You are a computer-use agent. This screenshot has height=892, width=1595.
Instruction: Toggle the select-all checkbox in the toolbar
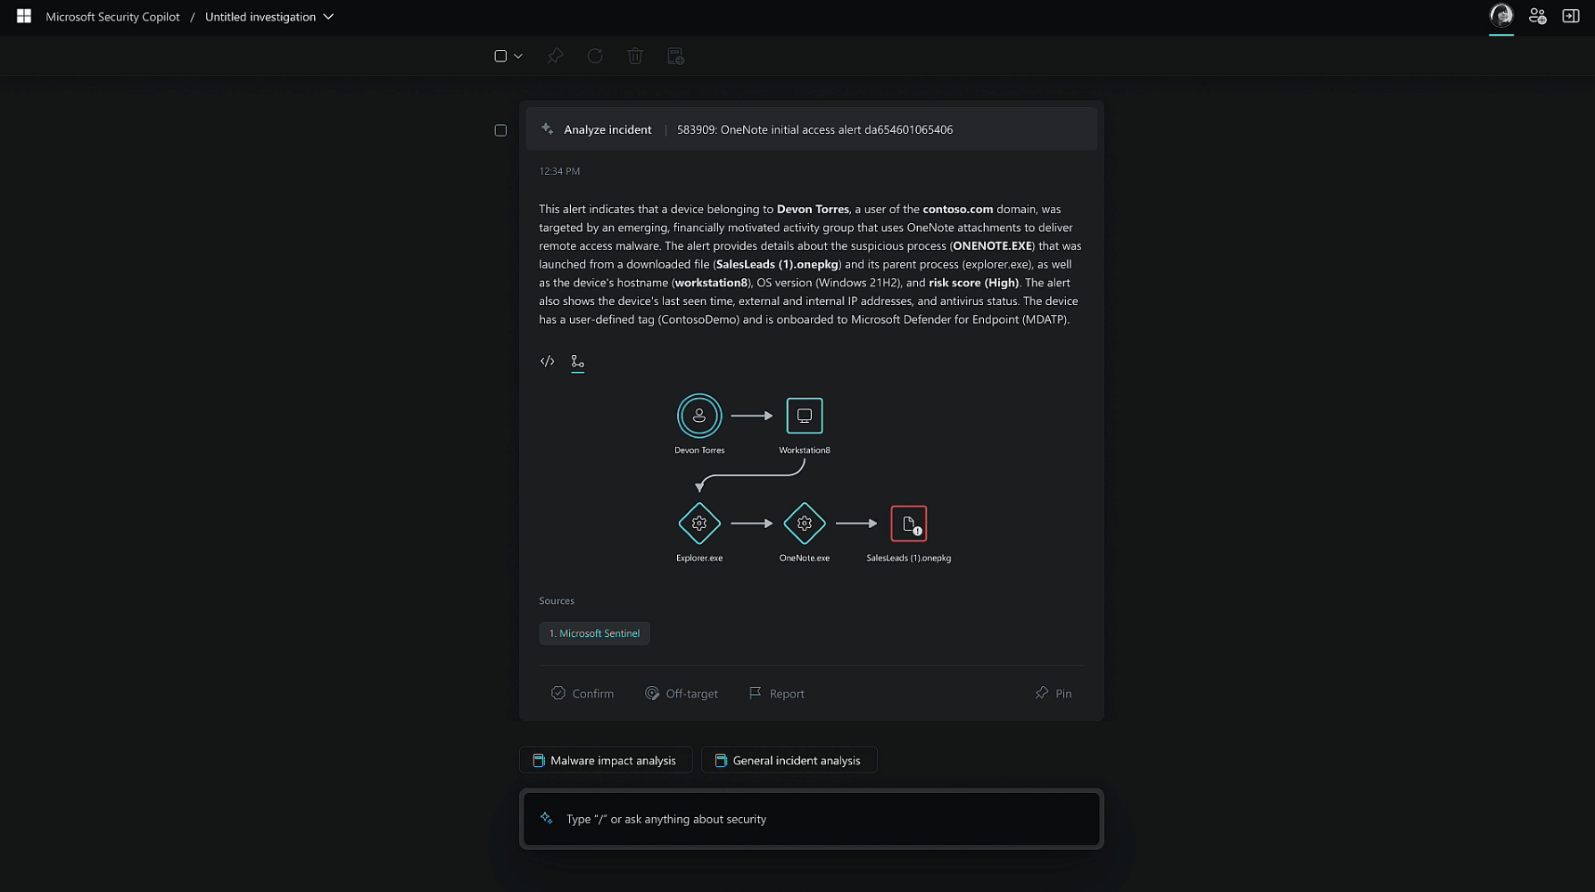click(500, 55)
